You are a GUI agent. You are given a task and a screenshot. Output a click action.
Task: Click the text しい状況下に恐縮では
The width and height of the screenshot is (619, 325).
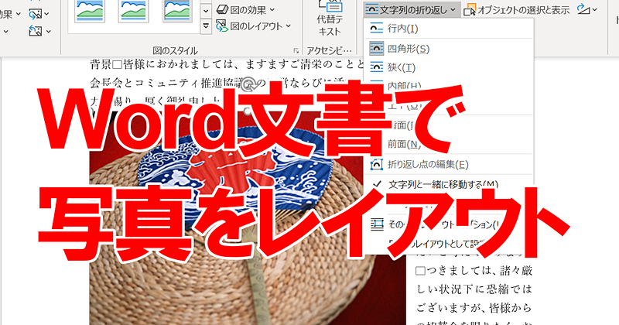(x=474, y=289)
